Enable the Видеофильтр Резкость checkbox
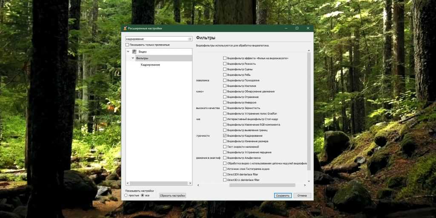The width and height of the screenshot is (436, 218). pos(225,63)
